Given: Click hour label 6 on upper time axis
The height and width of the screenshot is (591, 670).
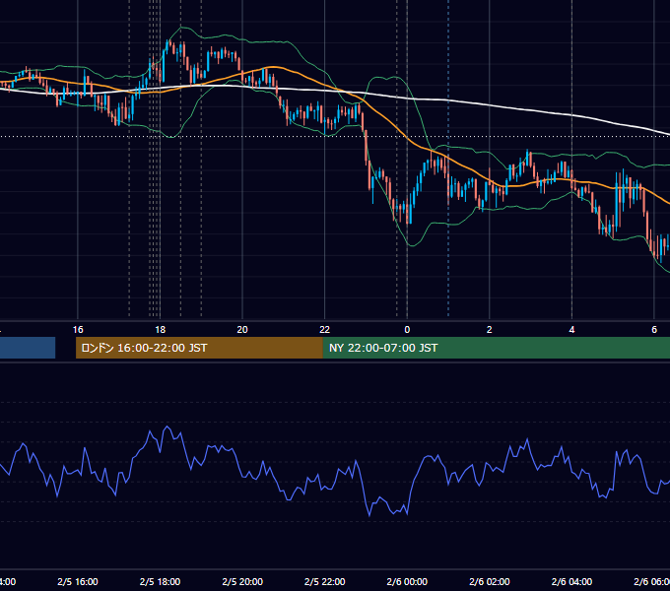Looking at the screenshot, I should [654, 330].
